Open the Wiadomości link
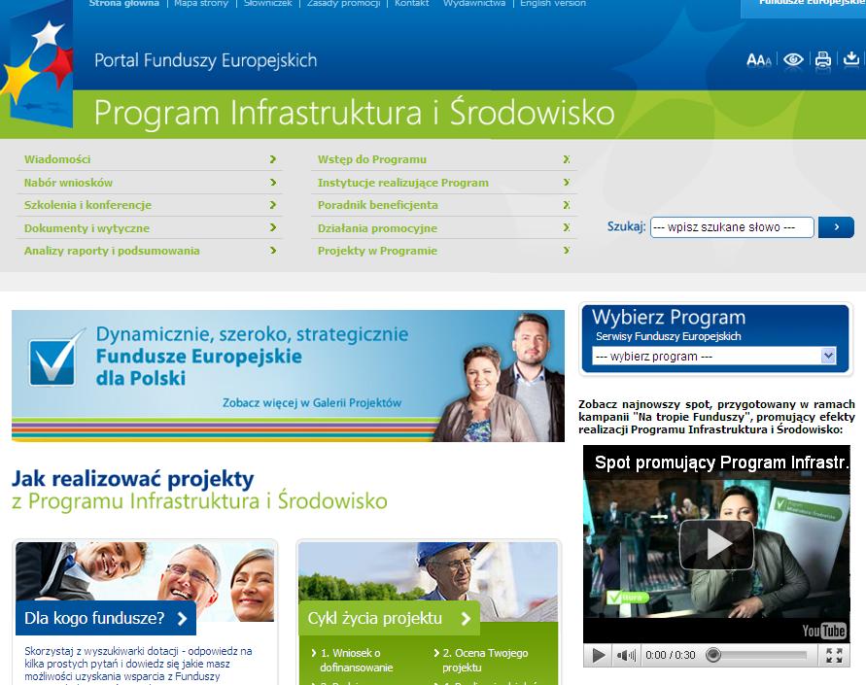Image resolution: width=866 pixels, height=685 pixels. [x=57, y=159]
